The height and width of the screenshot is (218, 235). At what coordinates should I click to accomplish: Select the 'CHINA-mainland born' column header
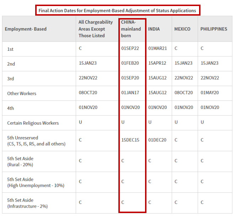pyautogui.click(x=131, y=29)
